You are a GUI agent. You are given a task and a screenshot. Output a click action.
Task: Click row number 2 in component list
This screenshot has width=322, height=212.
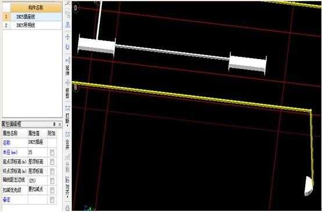coord(6,25)
